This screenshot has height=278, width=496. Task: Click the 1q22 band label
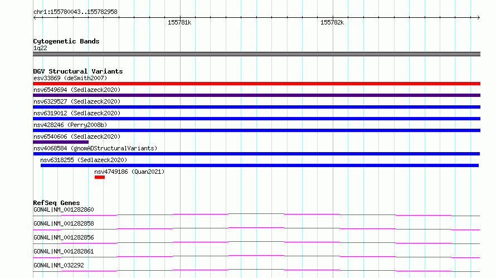pos(40,48)
